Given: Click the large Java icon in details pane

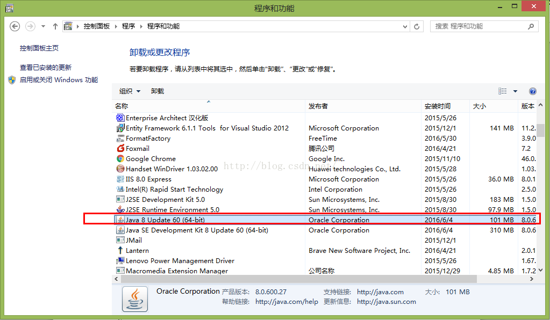Looking at the screenshot, I should coord(135,299).
